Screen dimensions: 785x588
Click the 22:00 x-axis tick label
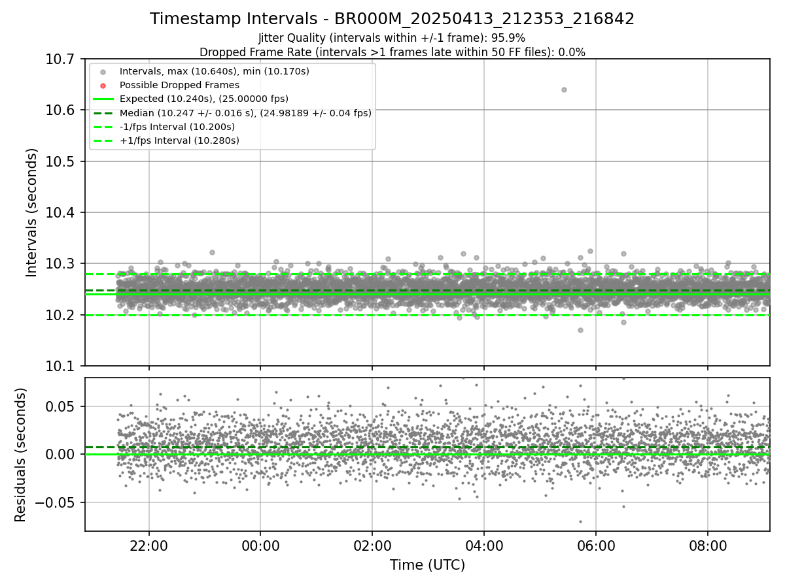(148, 546)
